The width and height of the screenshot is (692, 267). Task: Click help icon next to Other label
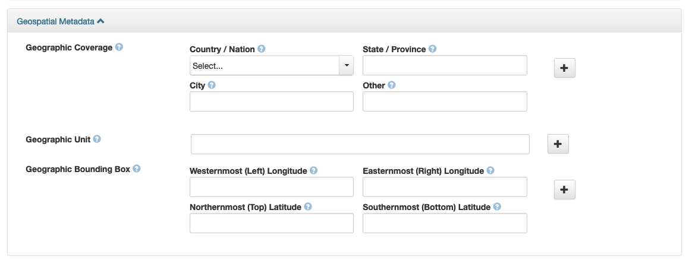[x=392, y=85]
